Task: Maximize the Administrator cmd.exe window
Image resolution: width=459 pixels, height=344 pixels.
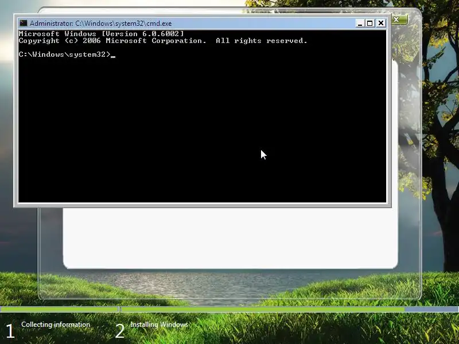Action: pyautogui.click(x=370, y=23)
